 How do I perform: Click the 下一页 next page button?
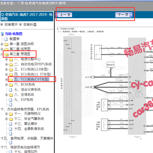pos(124,15)
